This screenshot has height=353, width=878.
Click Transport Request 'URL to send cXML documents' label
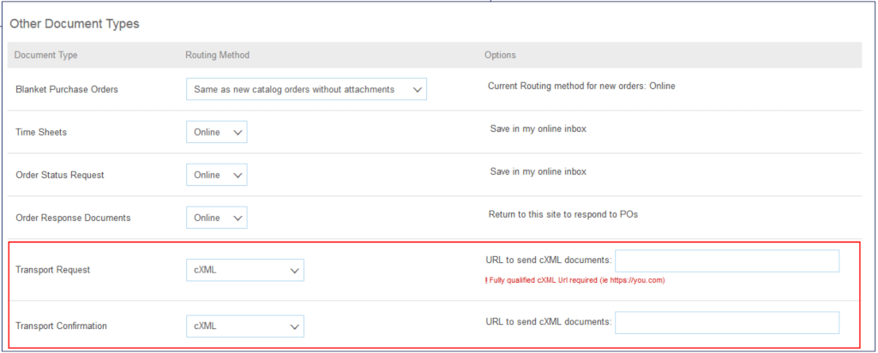pyautogui.click(x=548, y=260)
